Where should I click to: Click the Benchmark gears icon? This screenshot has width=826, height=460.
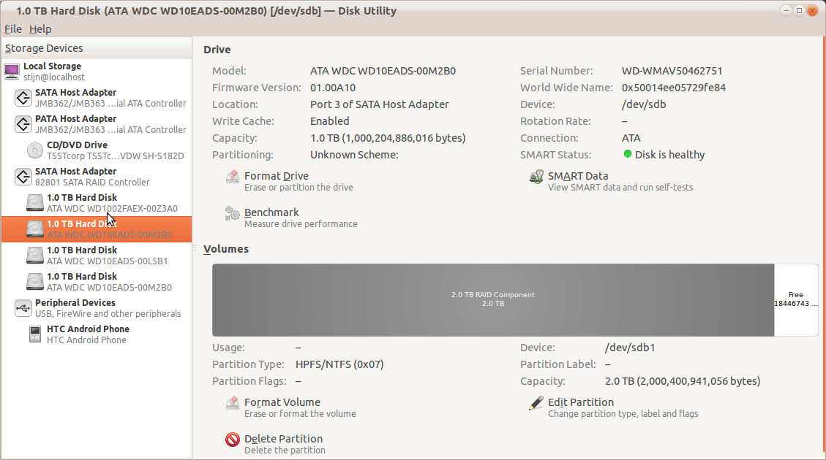(233, 213)
